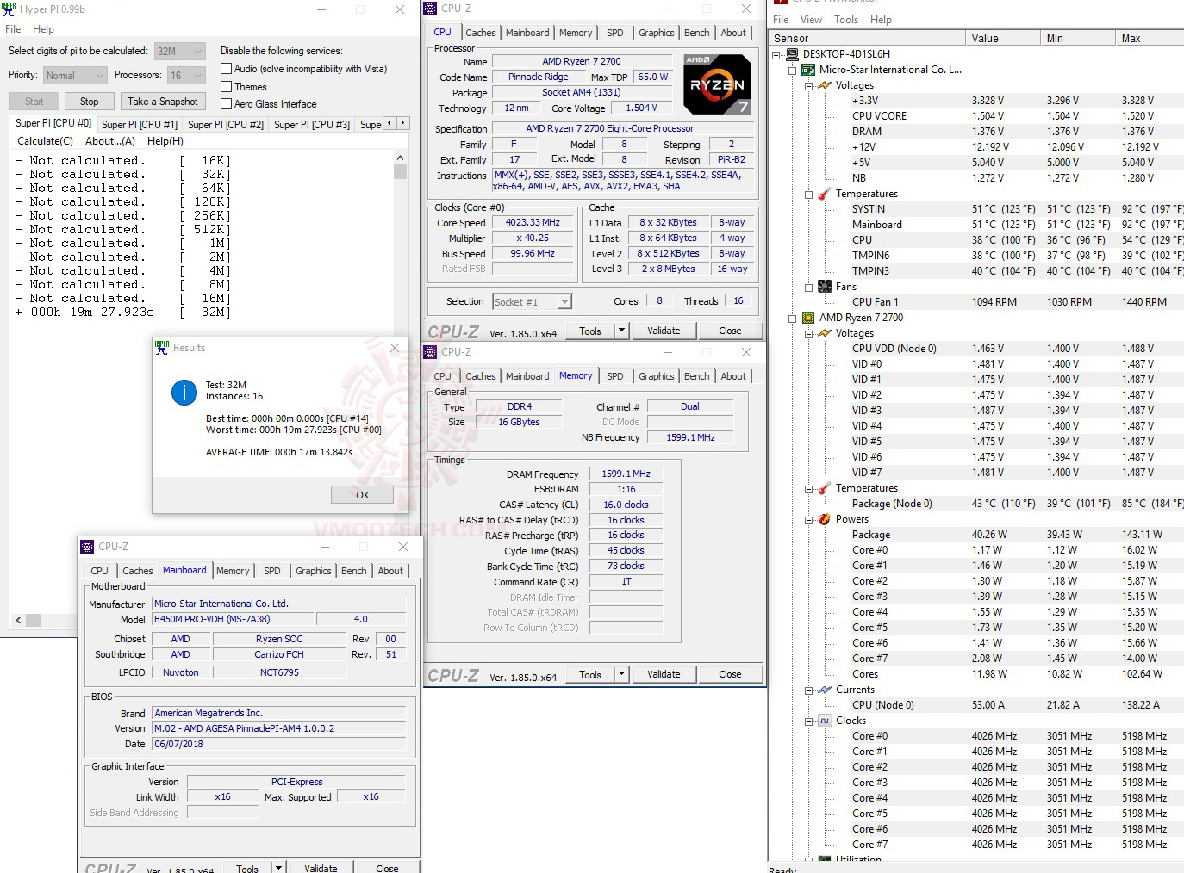Open the View menu in HWMonitor
The image size is (1184, 873).
point(811,19)
